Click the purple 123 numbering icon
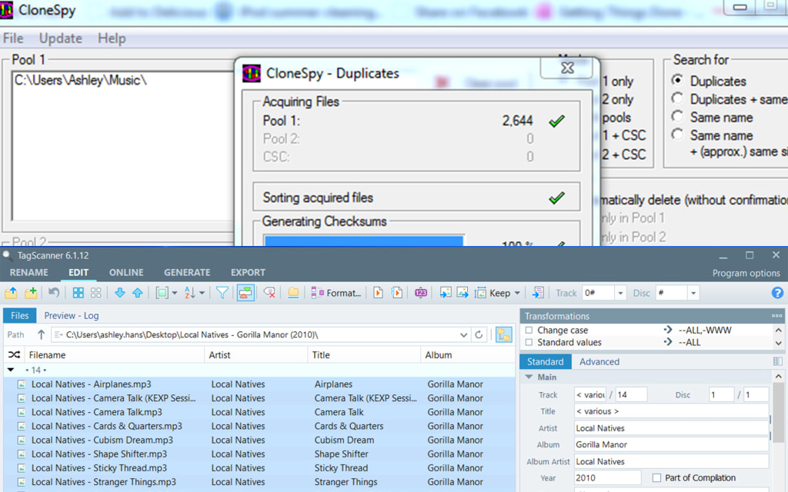This screenshot has width=788, height=492. pos(421,293)
